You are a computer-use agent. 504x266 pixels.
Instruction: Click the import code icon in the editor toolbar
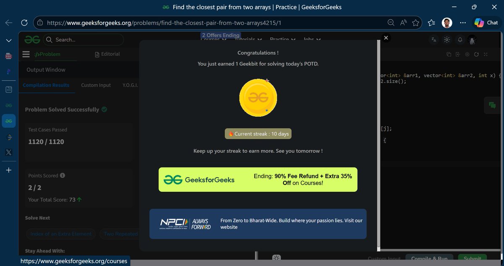click(x=458, y=54)
